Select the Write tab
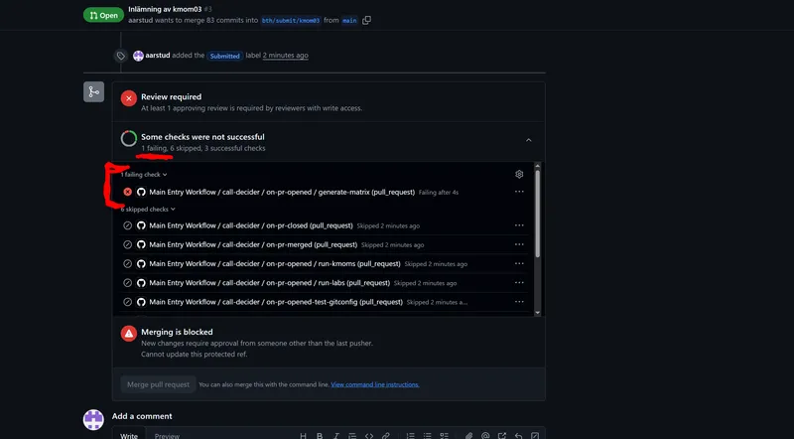The height and width of the screenshot is (439, 794). 129,435
